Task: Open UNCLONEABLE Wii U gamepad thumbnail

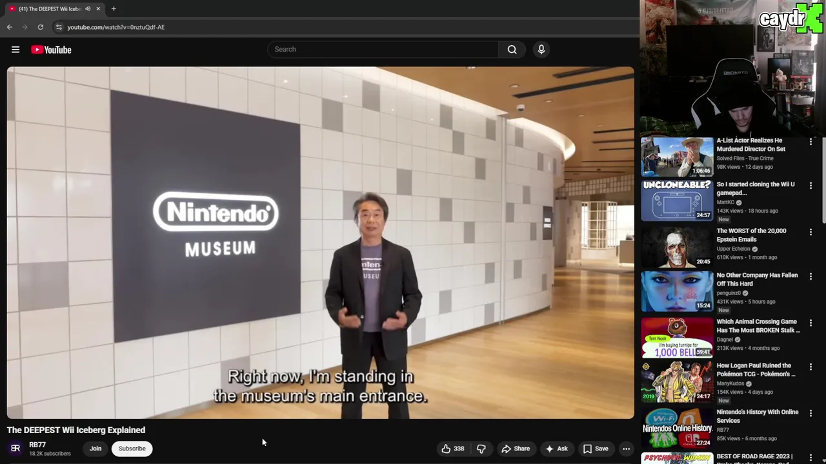Action: point(677,200)
